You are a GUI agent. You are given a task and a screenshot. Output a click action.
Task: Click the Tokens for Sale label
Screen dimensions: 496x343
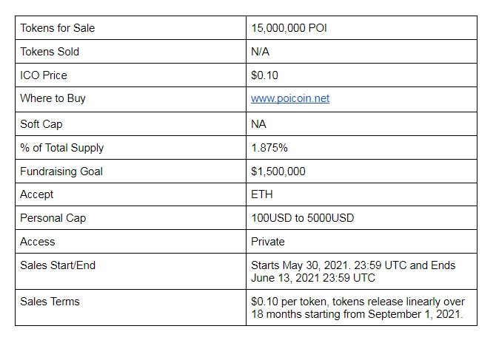58,28
